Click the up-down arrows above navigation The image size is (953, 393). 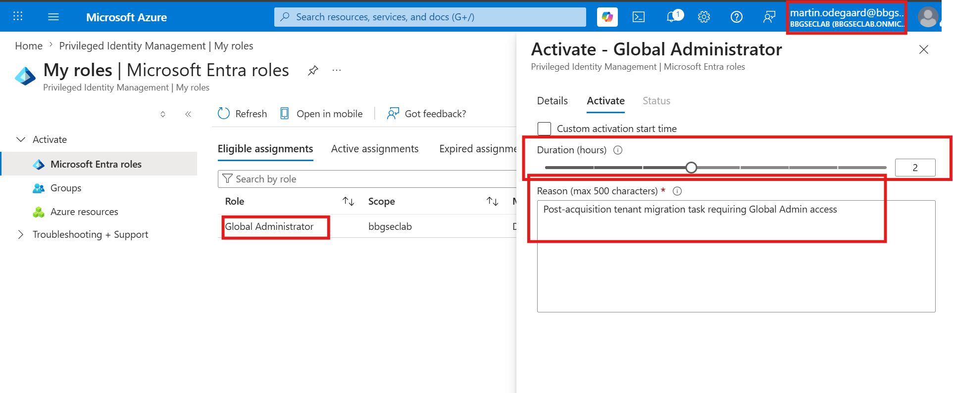click(163, 114)
